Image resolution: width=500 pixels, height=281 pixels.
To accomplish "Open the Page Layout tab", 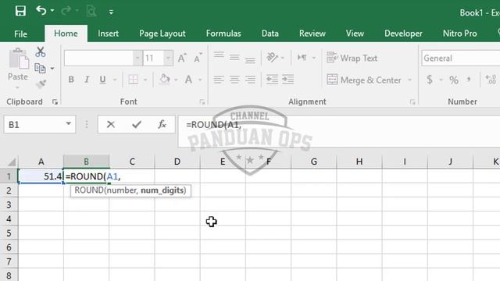I will click(162, 34).
